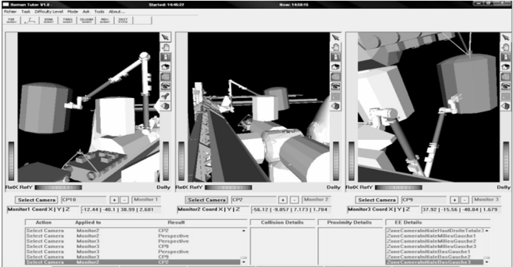Click the eye view-all icon in Monitor 2
Viewport: 513px width, 267px height.
tap(335, 86)
